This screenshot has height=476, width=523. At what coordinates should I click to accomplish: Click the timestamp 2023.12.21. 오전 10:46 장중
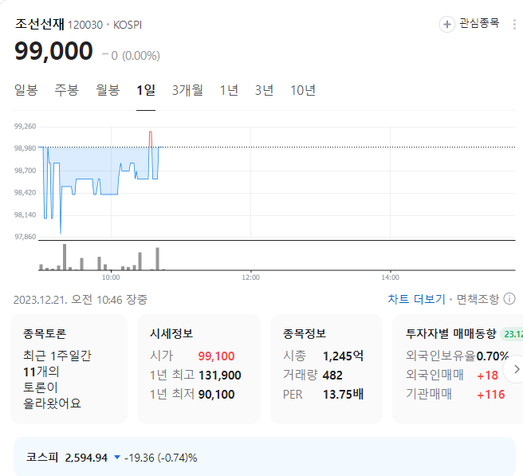point(81,300)
